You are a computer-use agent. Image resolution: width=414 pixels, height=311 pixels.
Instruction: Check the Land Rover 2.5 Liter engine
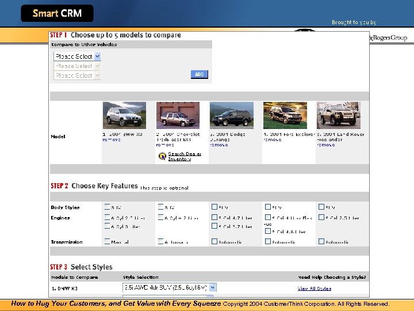pyautogui.click(x=321, y=217)
